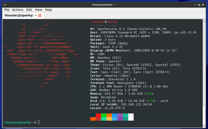Click the green 'linuxiac@sparky' prompt text

click(17, 122)
